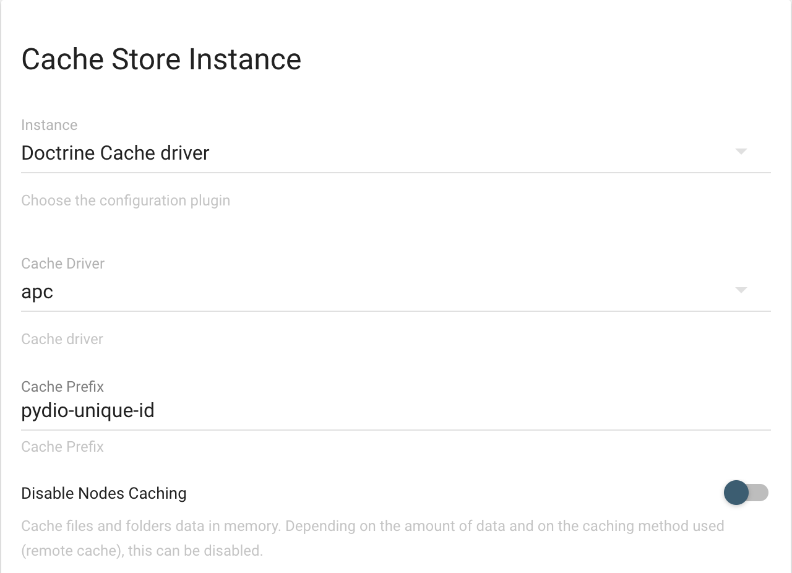Click the dark knob of the caching switch
Viewport: 792px width, 573px height.
click(x=736, y=493)
